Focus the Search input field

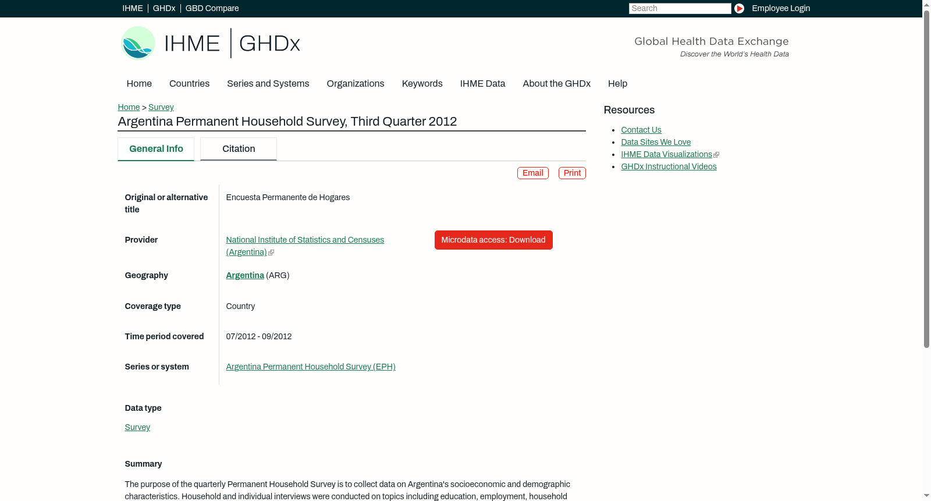[680, 8]
